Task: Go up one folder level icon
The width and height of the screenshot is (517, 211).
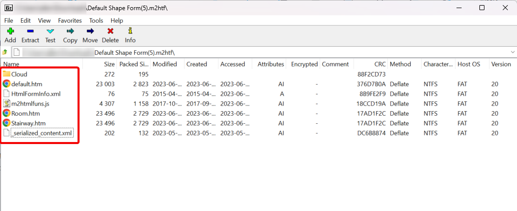Action: coord(5,52)
